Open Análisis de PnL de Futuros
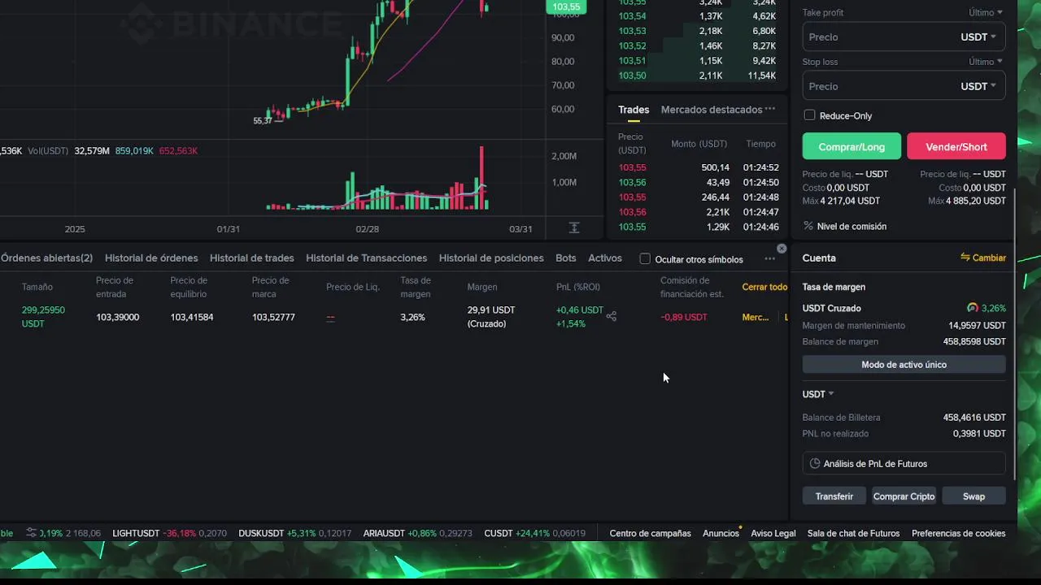 tap(904, 464)
